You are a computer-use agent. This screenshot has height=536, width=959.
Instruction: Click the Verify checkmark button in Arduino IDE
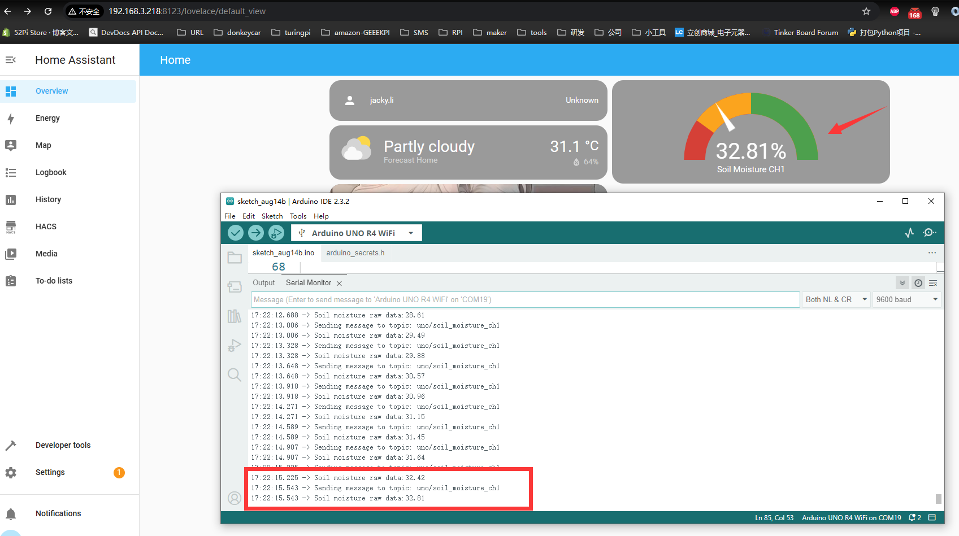[x=236, y=233]
